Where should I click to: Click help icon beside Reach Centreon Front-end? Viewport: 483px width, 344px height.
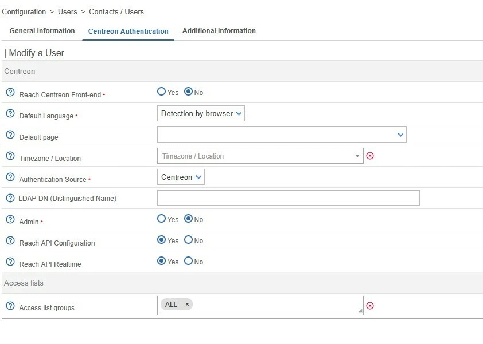click(x=10, y=92)
